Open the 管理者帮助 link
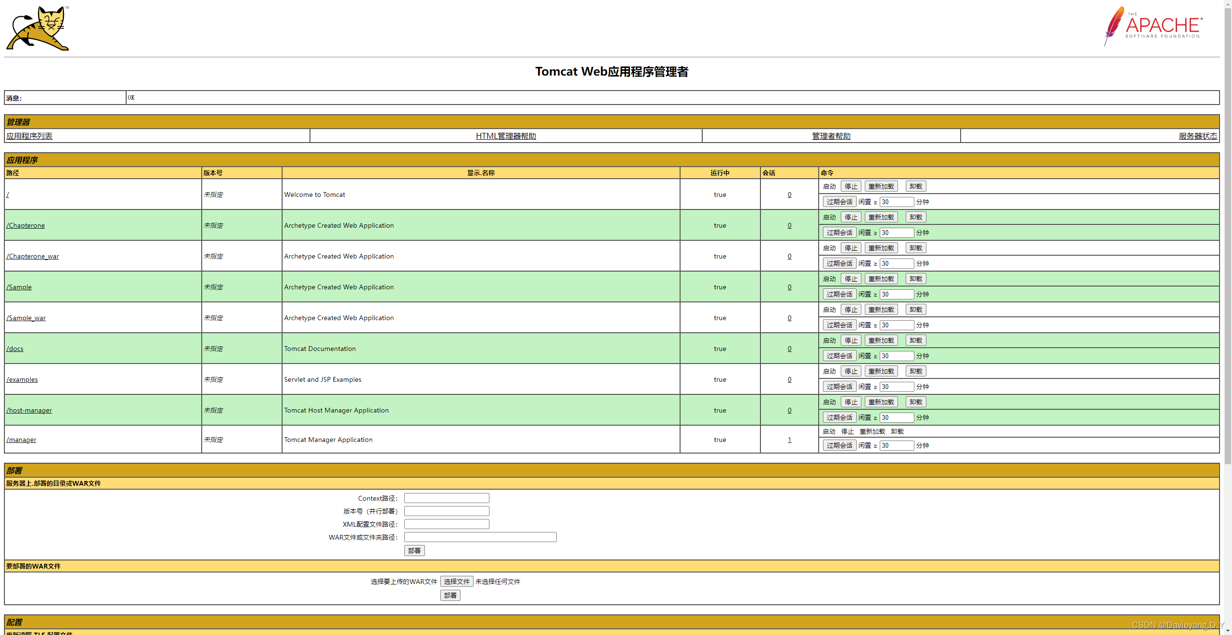1232x635 pixels. 831,136
